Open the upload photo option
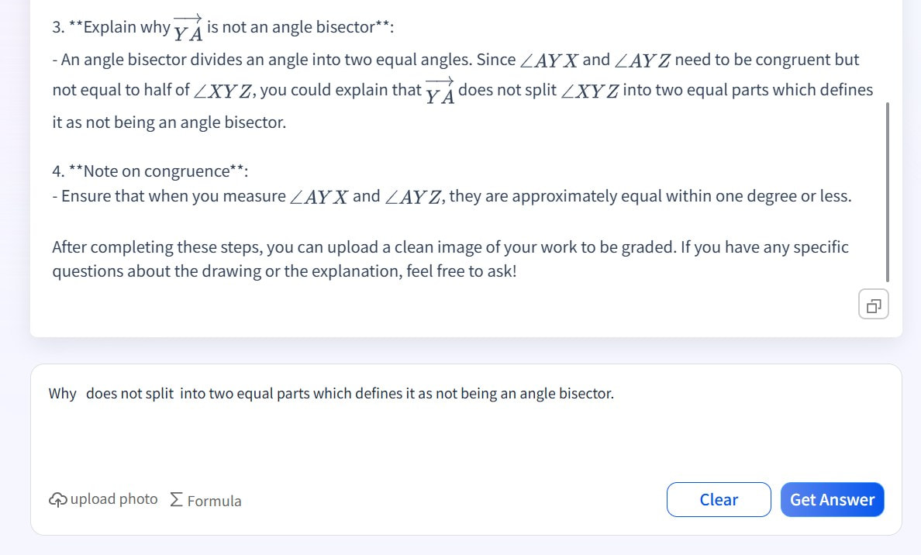 tap(103, 500)
